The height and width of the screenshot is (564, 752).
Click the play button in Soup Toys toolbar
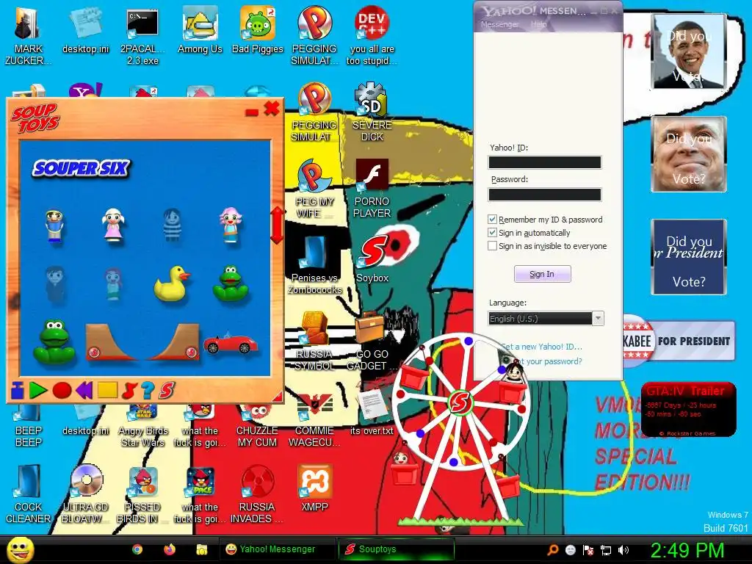coord(38,390)
